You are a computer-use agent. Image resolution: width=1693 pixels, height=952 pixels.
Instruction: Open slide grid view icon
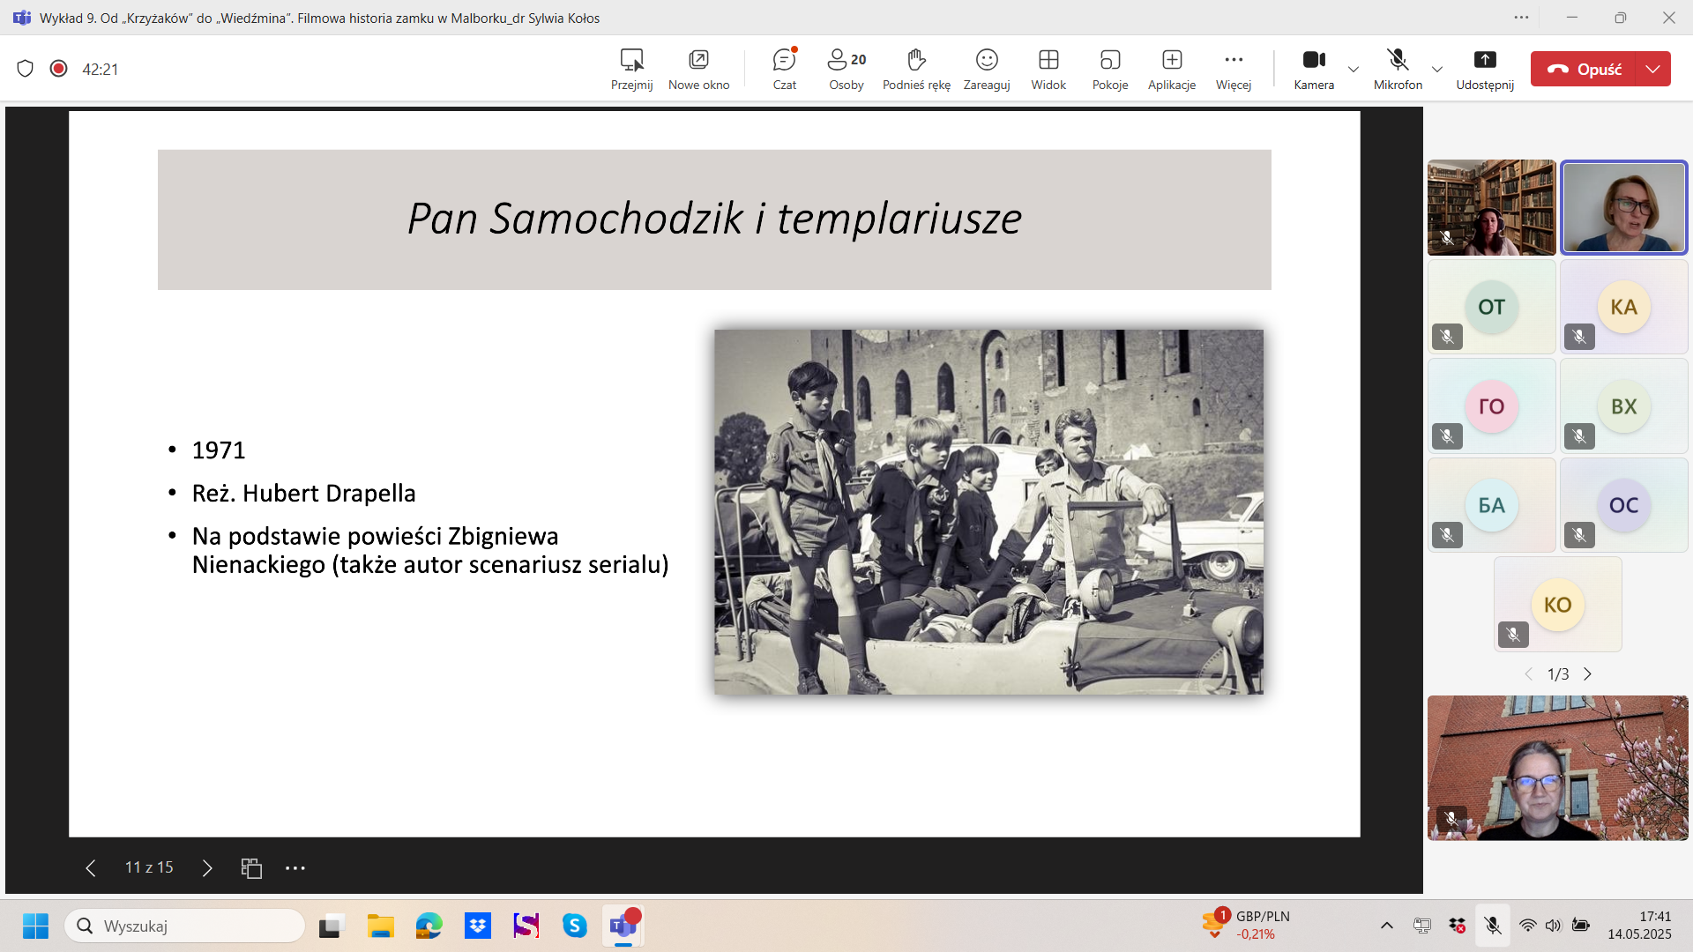[x=251, y=868]
